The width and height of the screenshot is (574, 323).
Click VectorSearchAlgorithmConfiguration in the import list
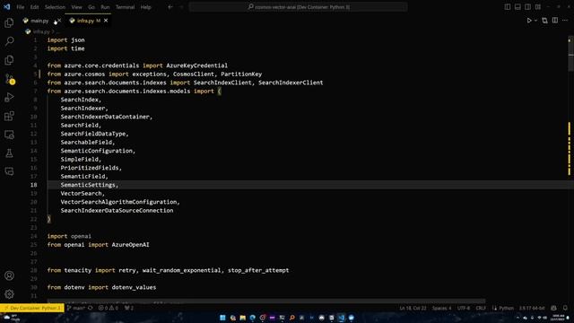click(119, 202)
